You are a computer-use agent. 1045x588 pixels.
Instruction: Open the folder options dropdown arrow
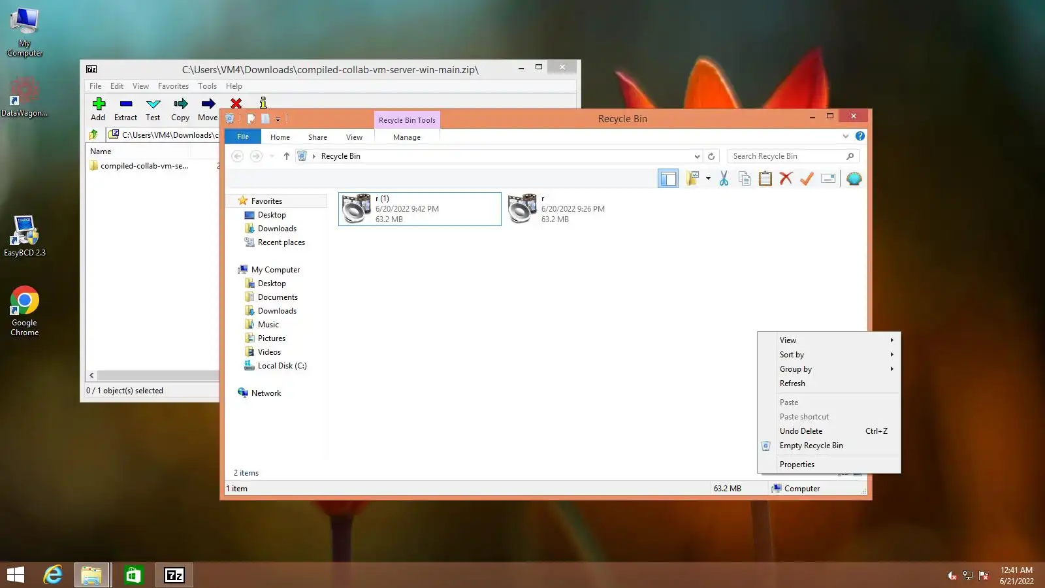[x=708, y=178]
